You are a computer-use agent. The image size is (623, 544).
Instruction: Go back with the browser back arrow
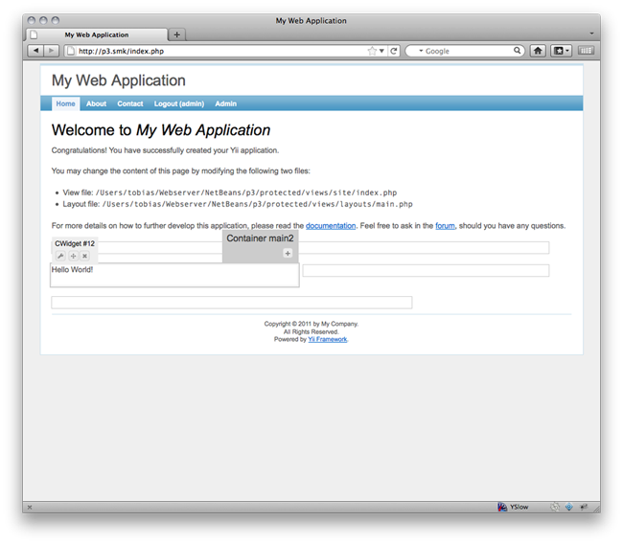point(35,51)
